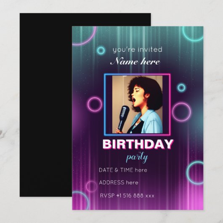
Task: Click the faint pink circle beside ADDRESS text
Action: pos(92,186)
